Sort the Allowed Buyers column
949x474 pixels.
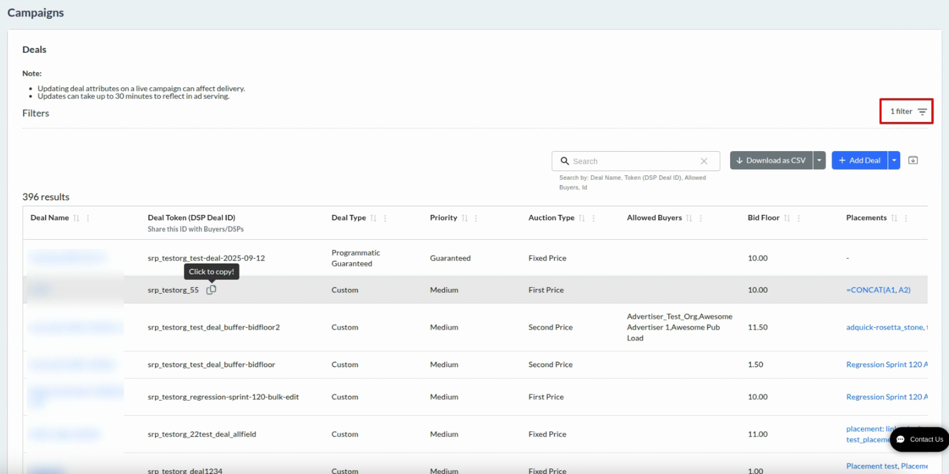689,218
